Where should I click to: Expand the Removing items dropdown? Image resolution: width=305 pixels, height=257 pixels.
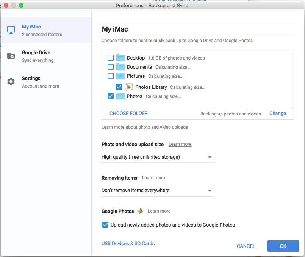click(157, 191)
